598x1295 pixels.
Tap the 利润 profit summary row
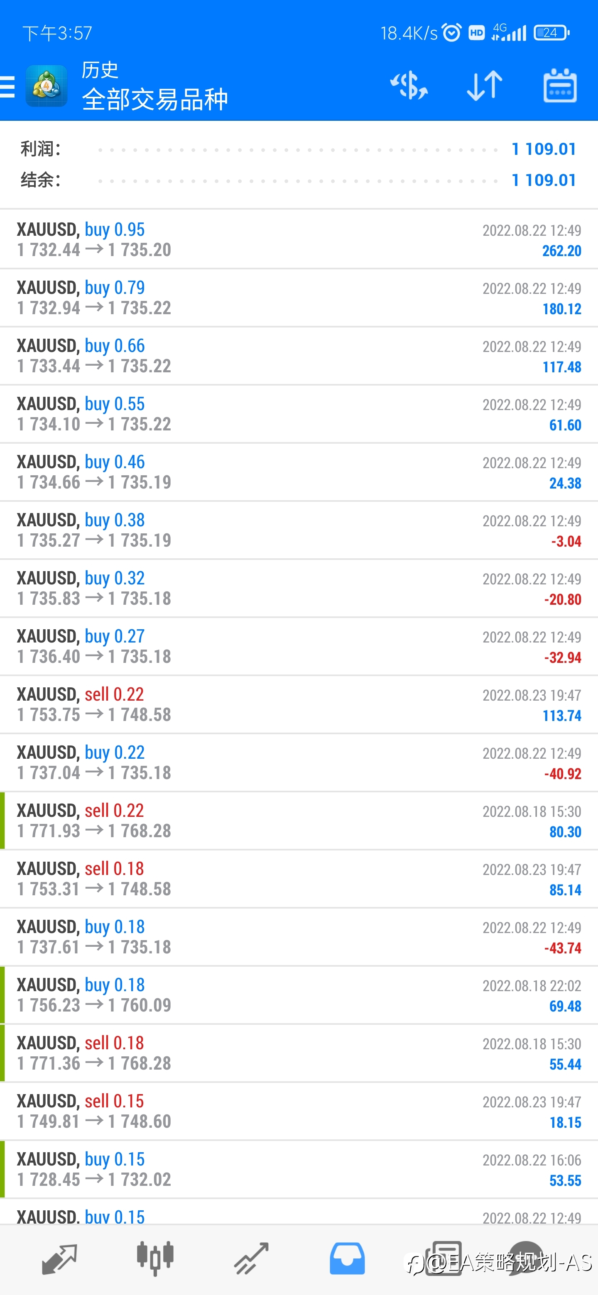(299, 149)
